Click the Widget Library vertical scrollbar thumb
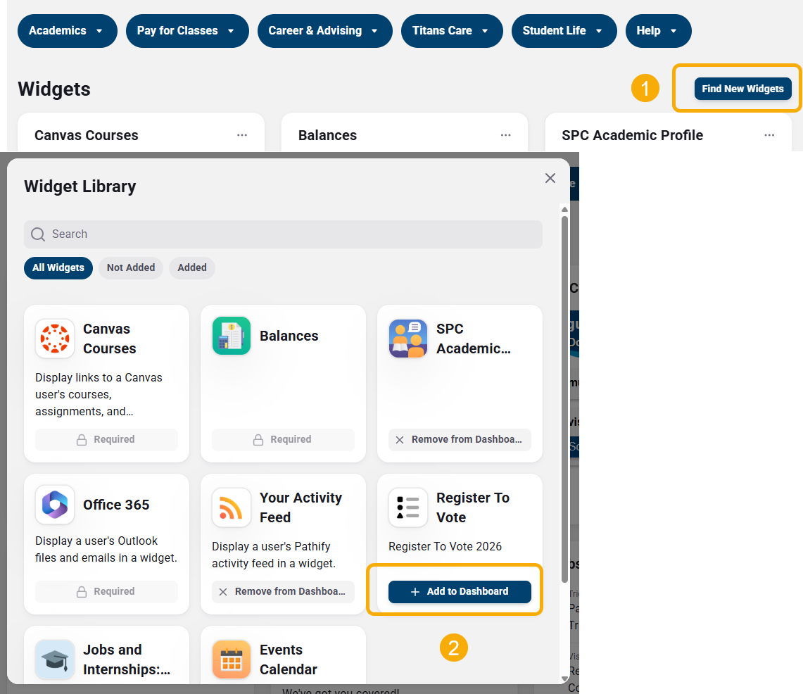The width and height of the screenshot is (803, 694). pyautogui.click(x=564, y=400)
